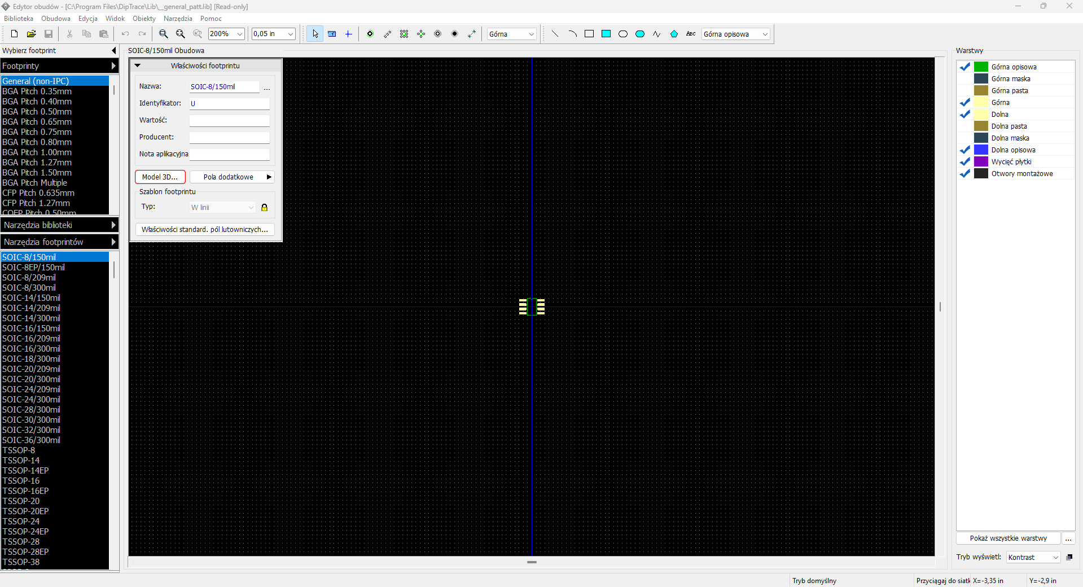
Task: Click ellipsis next to Pokaż wszystkie warstwy
Action: coord(1068,538)
